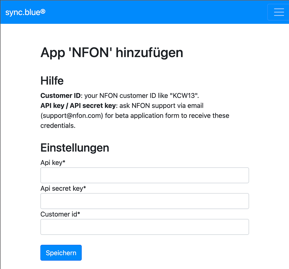
Task: Focus the Api key input field
Action: 144,175
